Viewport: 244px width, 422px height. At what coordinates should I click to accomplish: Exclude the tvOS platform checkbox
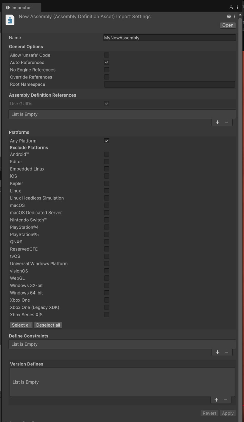(107, 256)
